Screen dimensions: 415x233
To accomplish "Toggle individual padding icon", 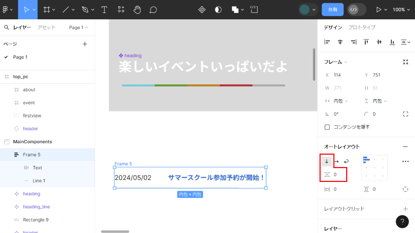I will (x=405, y=189).
